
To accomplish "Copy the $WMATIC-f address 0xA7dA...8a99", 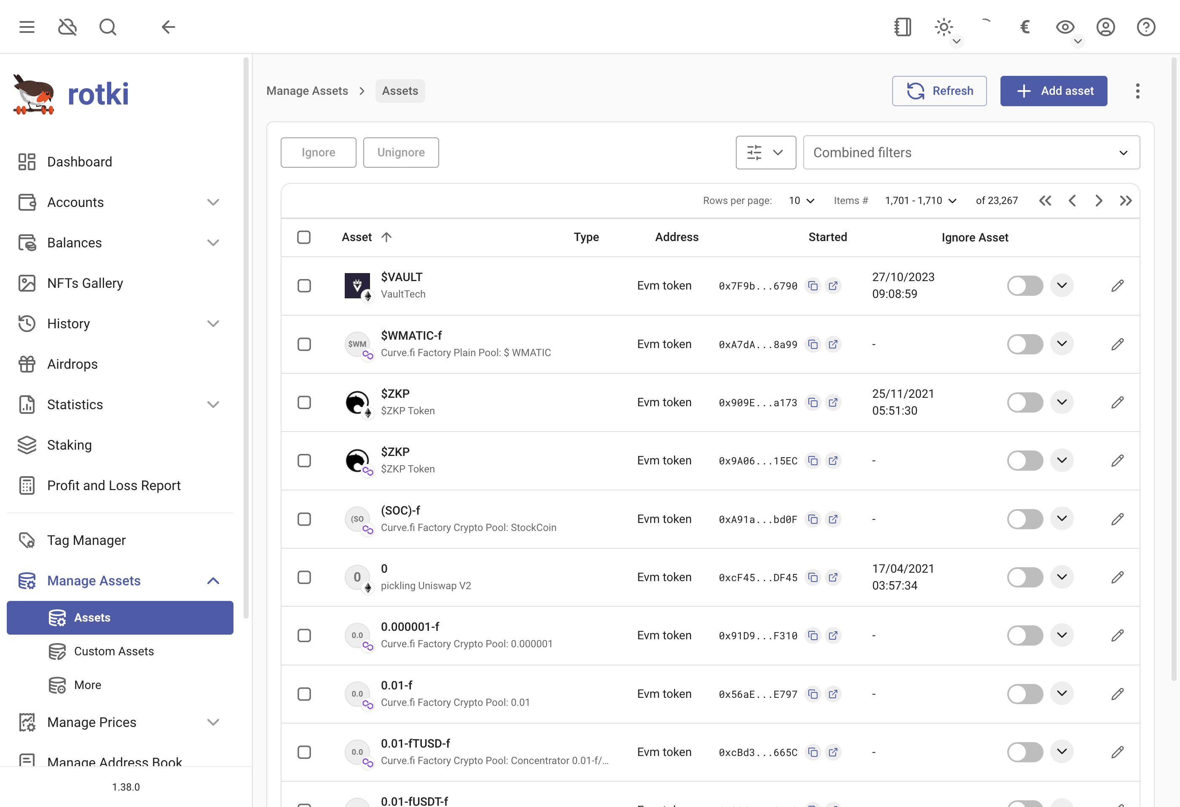I will click(x=813, y=344).
